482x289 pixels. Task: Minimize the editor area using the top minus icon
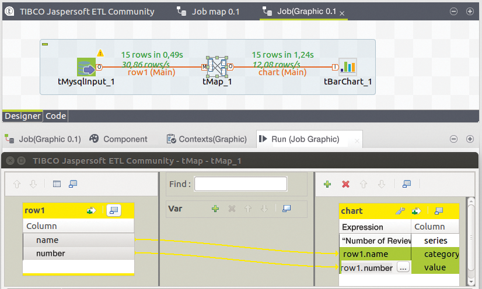453,11
